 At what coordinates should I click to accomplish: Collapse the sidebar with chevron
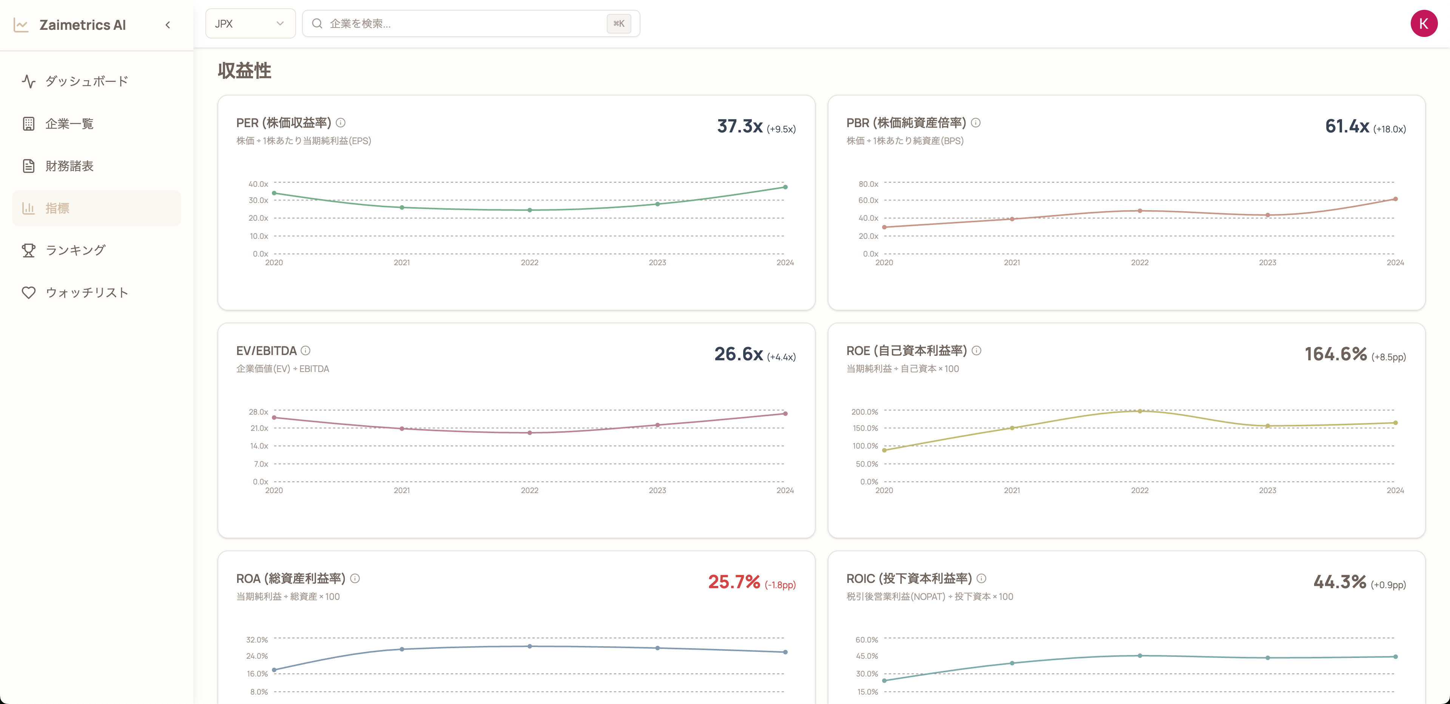coord(168,25)
